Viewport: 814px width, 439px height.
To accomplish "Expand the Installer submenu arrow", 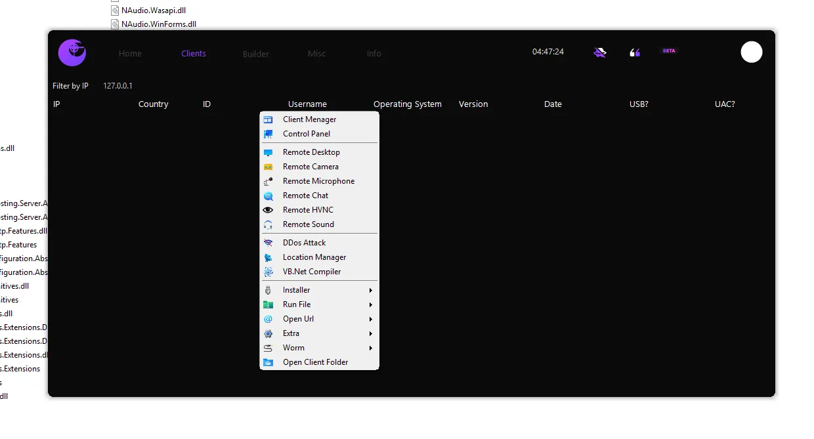I will point(371,290).
